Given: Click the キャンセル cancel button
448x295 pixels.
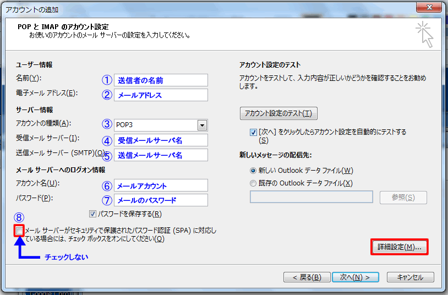Looking at the screenshot, I should coord(410,277).
